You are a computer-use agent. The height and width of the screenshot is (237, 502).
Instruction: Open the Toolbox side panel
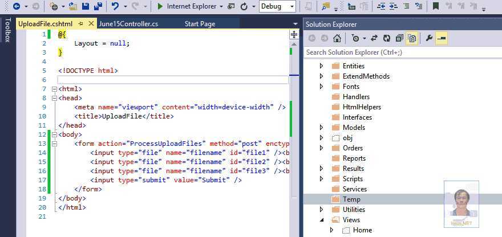click(7, 30)
